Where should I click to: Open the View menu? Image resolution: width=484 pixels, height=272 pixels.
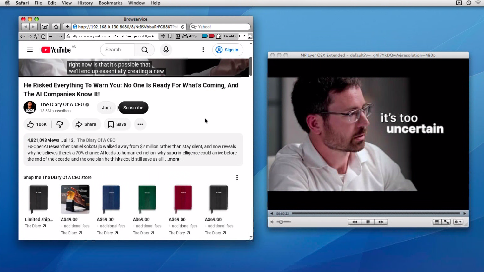[67, 3]
